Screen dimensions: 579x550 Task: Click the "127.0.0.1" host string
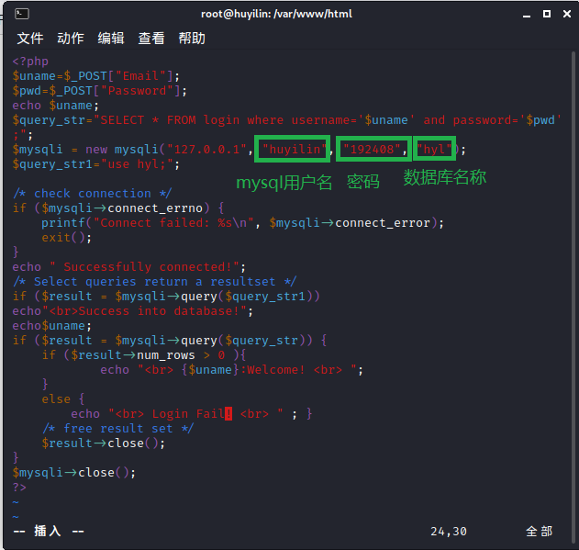pyautogui.click(x=206, y=150)
